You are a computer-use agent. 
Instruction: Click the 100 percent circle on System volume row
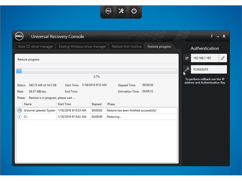[19, 111]
